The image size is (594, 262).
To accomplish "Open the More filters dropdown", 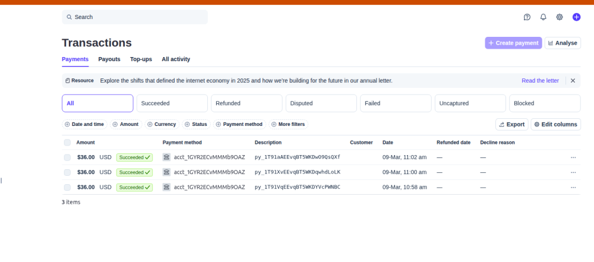I will tap(288, 124).
